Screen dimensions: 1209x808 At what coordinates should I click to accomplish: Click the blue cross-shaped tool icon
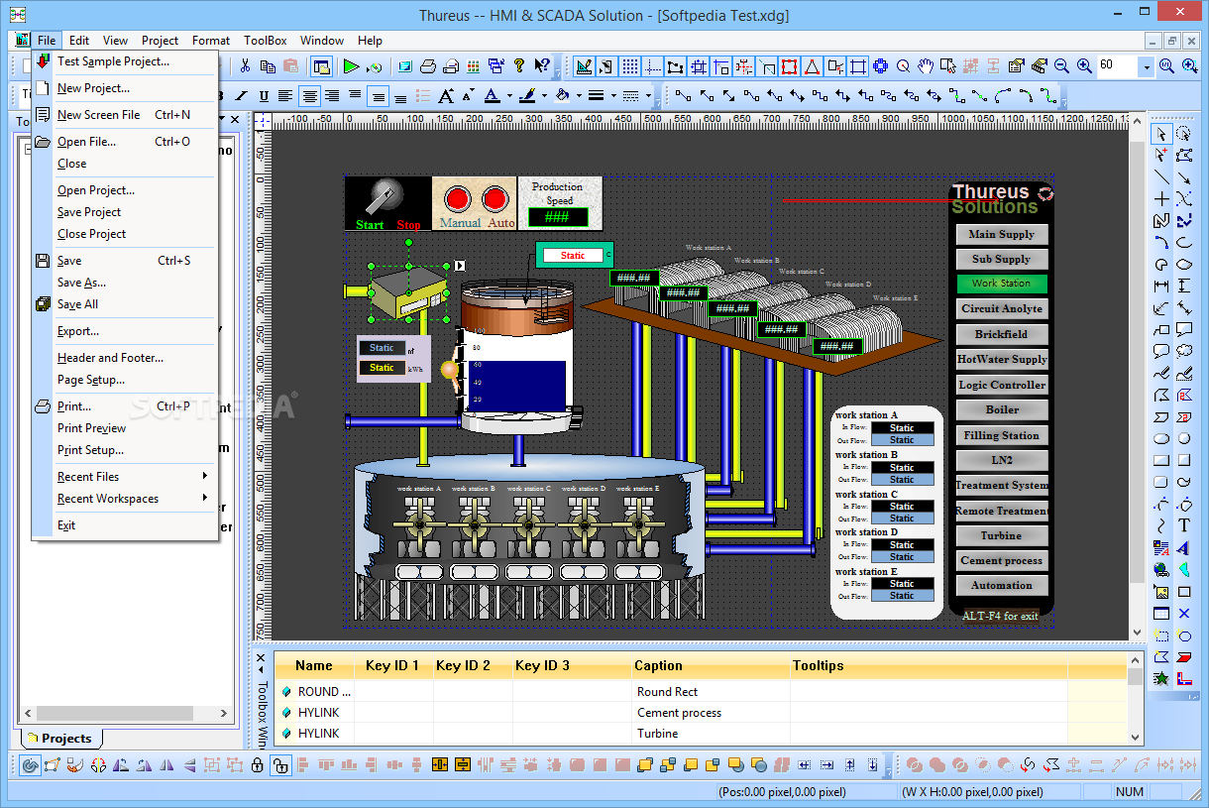pyautogui.click(x=880, y=66)
